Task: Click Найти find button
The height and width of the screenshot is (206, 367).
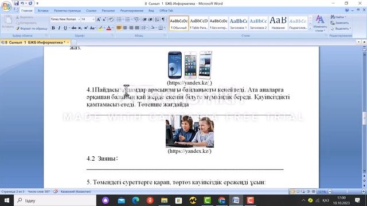Action: click(338, 17)
